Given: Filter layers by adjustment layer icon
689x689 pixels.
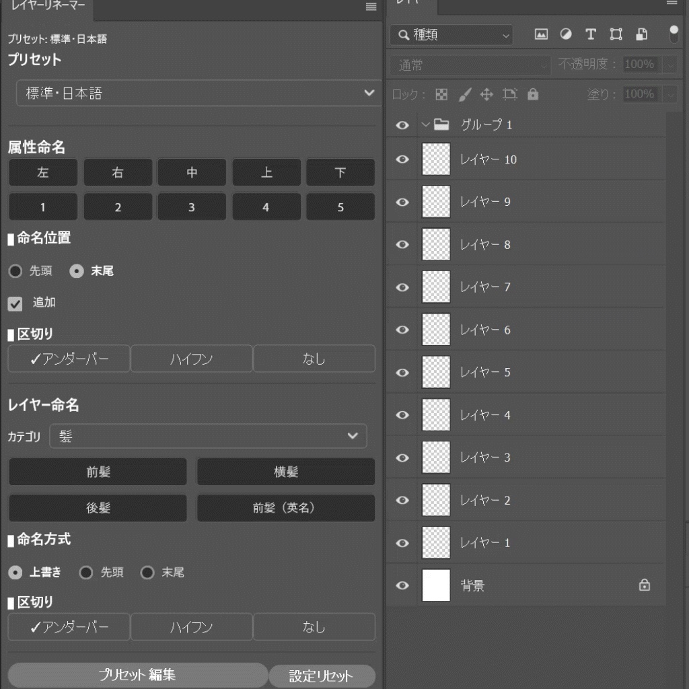Looking at the screenshot, I should pos(566,34).
